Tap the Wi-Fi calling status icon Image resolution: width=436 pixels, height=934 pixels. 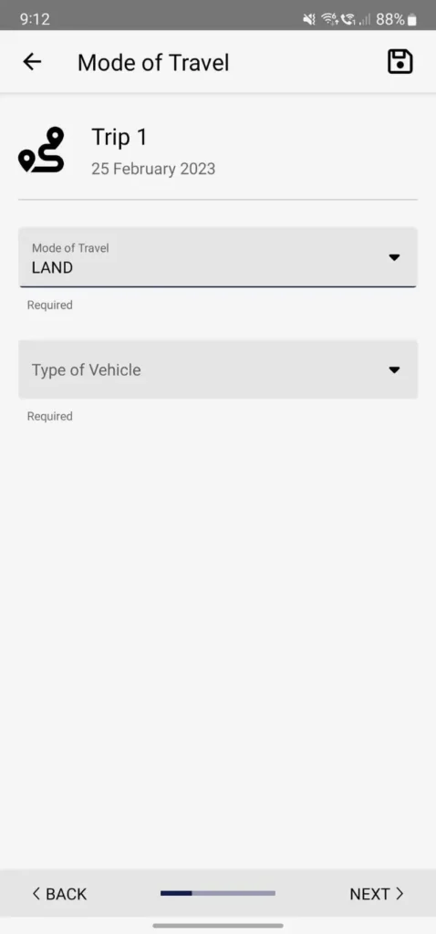[x=348, y=20]
